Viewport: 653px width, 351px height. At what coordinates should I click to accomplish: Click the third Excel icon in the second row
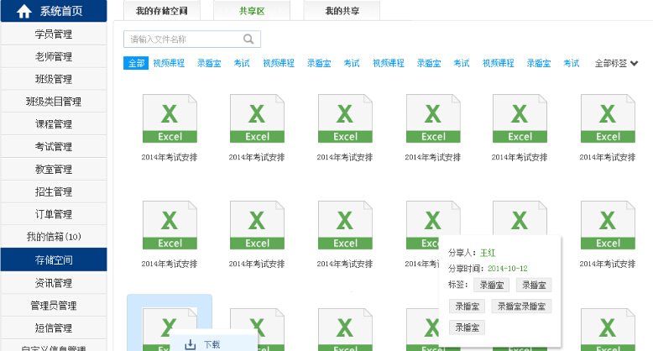pos(345,227)
